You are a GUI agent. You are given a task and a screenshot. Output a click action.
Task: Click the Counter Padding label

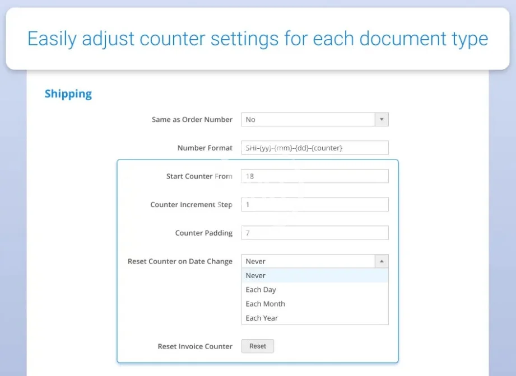203,233
